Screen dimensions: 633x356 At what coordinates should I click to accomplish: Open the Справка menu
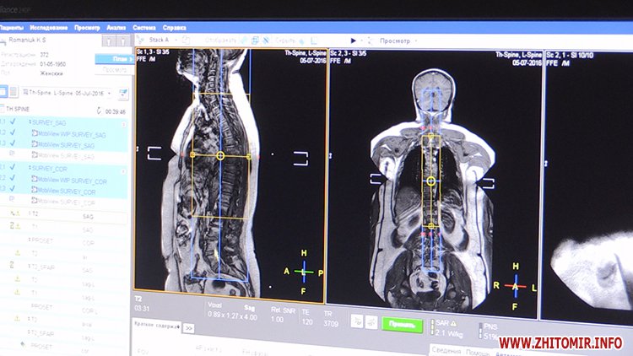[x=175, y=27]
